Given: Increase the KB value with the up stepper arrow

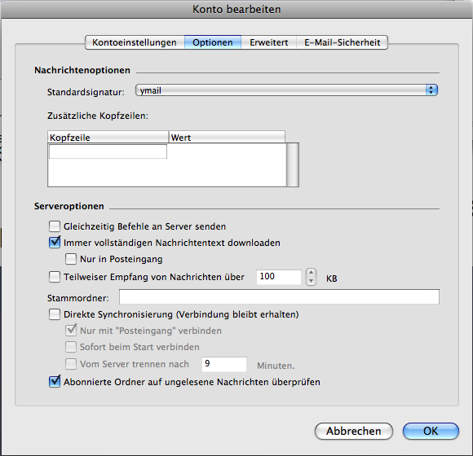Looking at the screenshot, I should 311,273.
